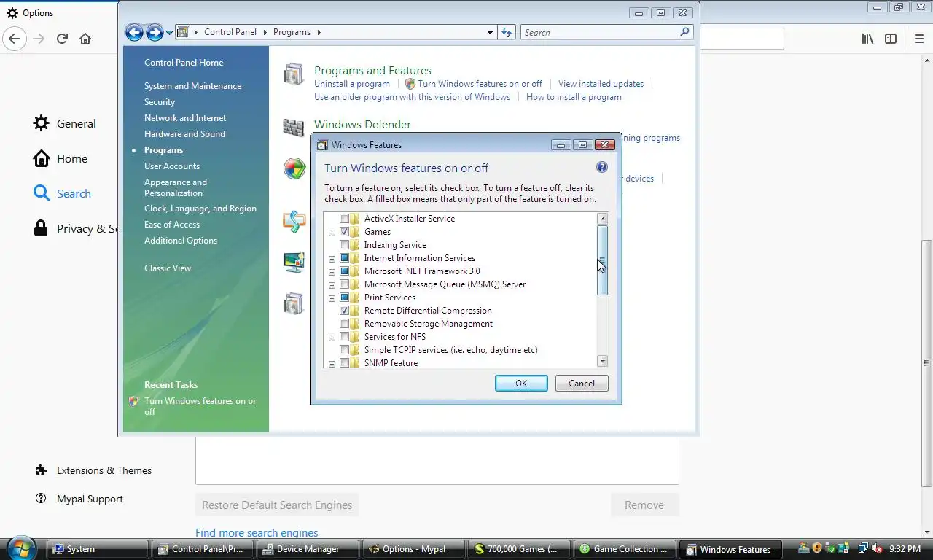Select User Accounts in Control Panel sidebar

[172, 166]
